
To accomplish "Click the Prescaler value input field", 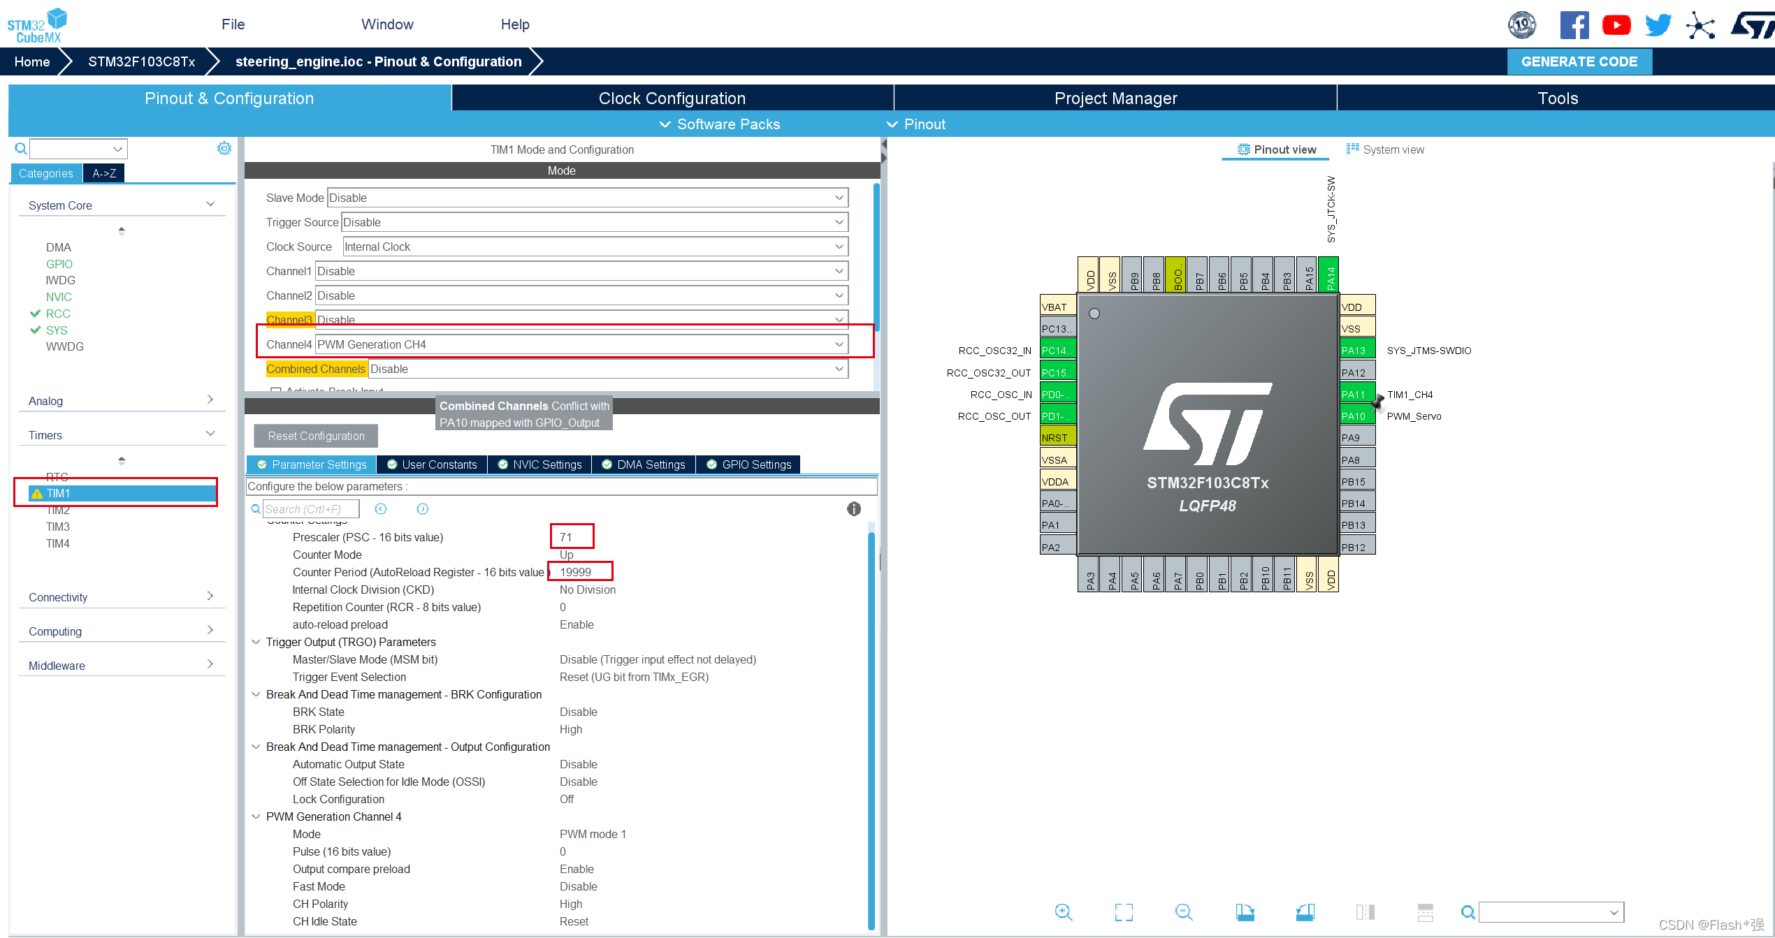I will click(x=572, y=538).
